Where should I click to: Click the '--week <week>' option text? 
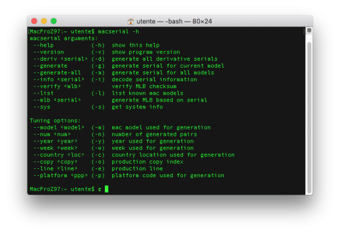(56, 148)
